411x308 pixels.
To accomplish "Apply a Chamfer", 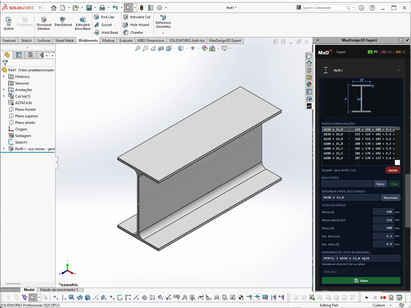I will (133, 33).
